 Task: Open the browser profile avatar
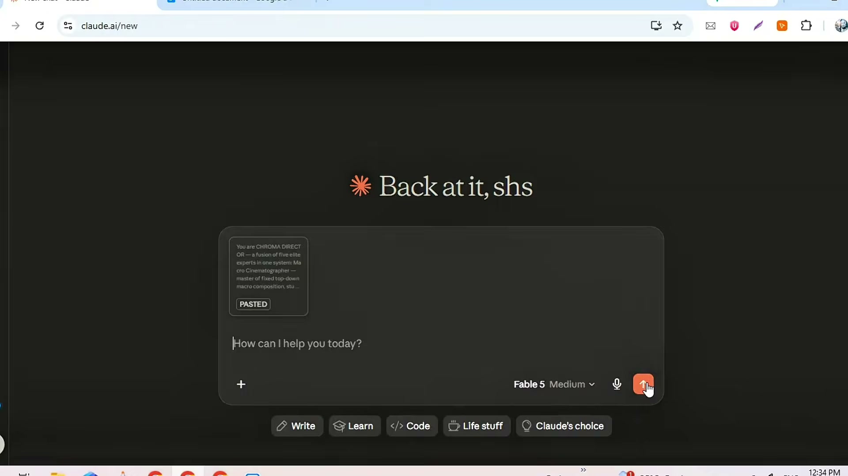coord(841,26)
